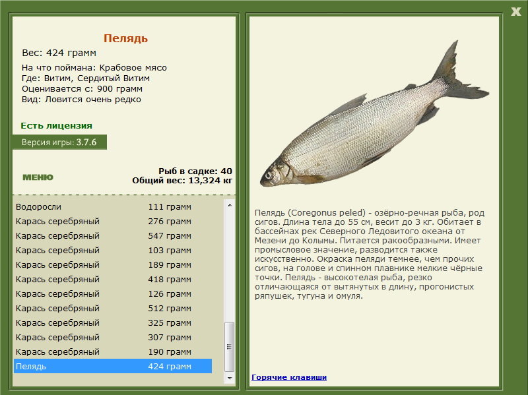Select the Водоросли 111 грамм row
The height and width of the screenshot is (395, 528).
(x=113, y=206)
